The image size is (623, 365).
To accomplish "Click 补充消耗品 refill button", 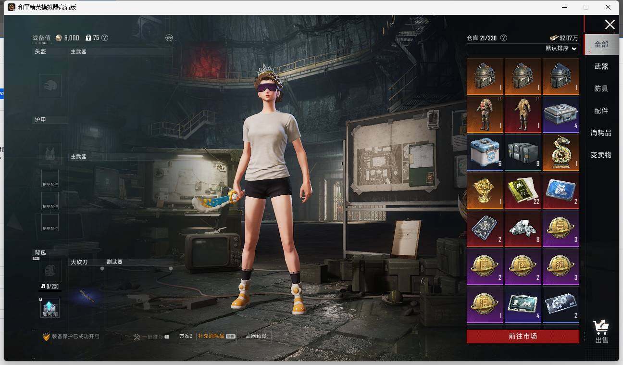I will click(x=216, y=336).
